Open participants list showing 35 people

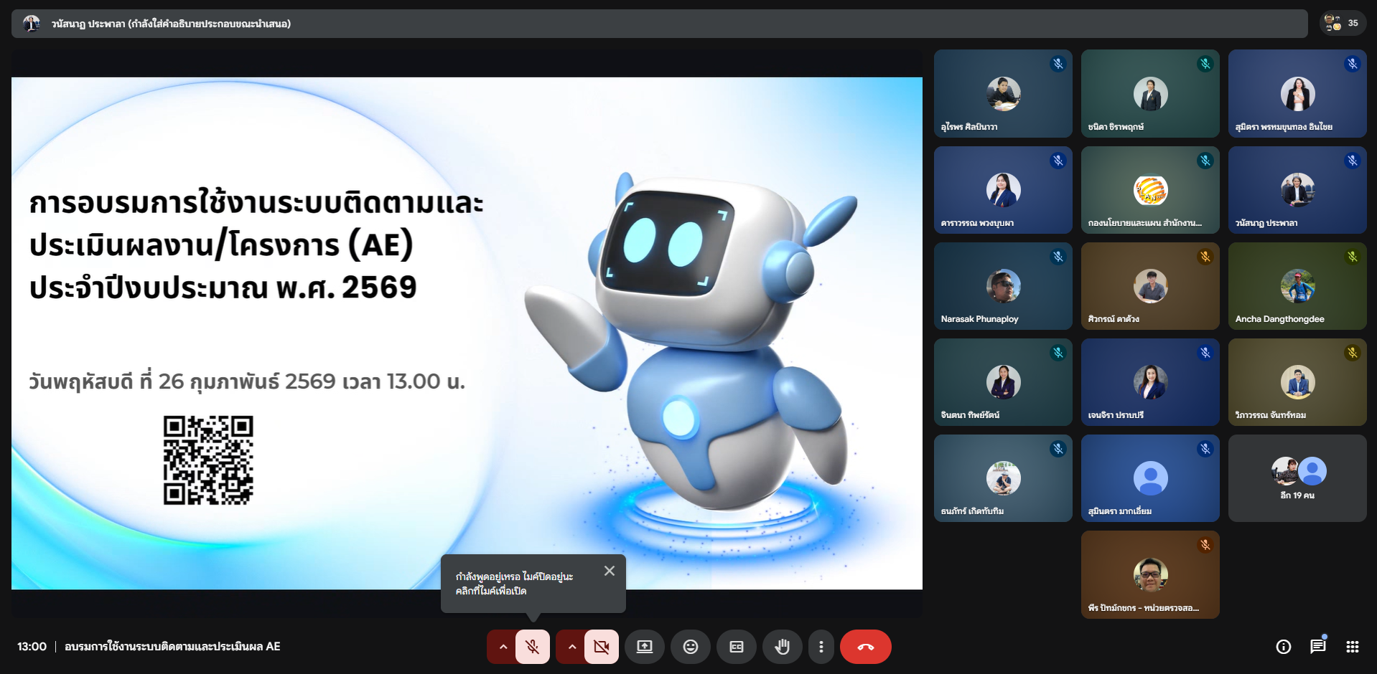(1342, 23)
